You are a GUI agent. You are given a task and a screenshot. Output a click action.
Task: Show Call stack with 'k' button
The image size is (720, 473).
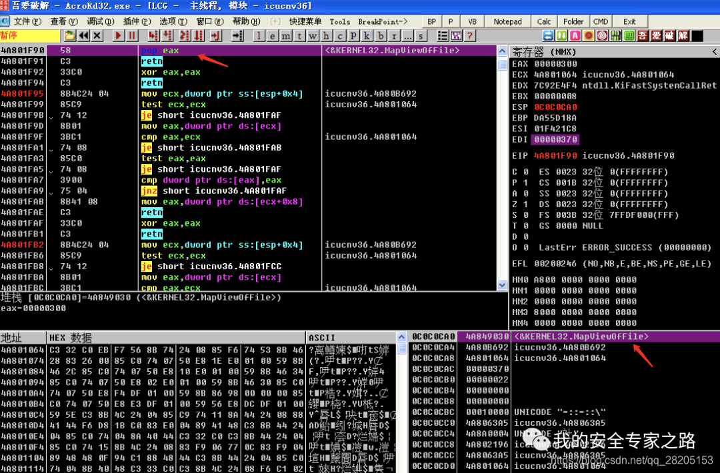pos(367,35)
